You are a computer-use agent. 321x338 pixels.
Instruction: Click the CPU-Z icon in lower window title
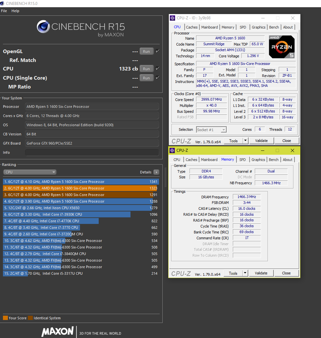point(172,150)
